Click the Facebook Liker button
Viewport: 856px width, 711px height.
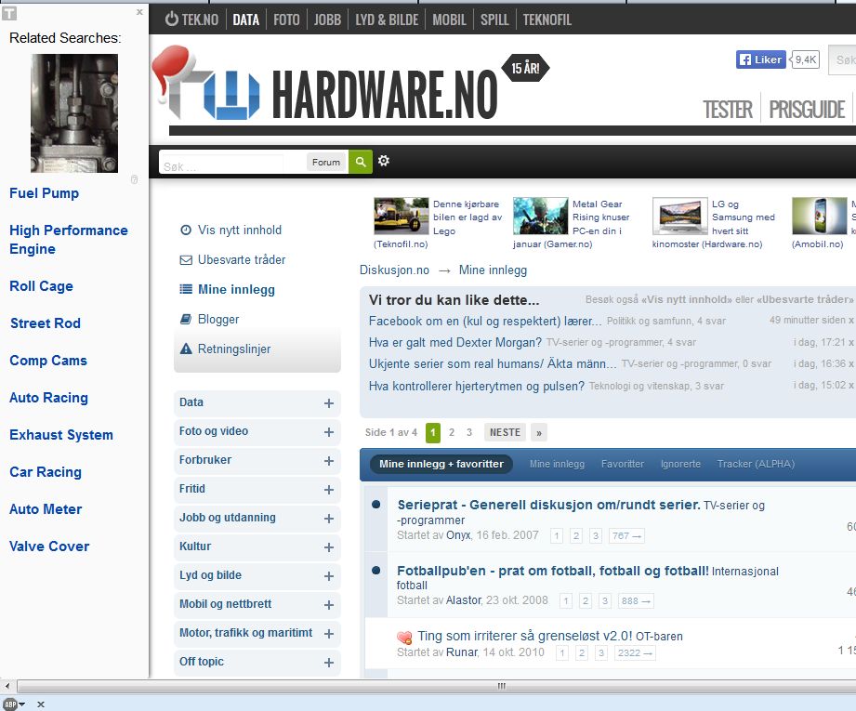coord(761,59)
